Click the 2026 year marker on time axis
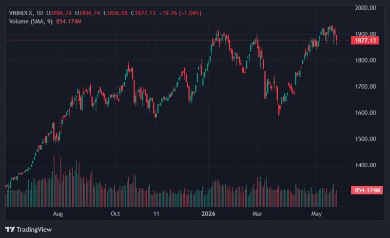 point(209,214)
